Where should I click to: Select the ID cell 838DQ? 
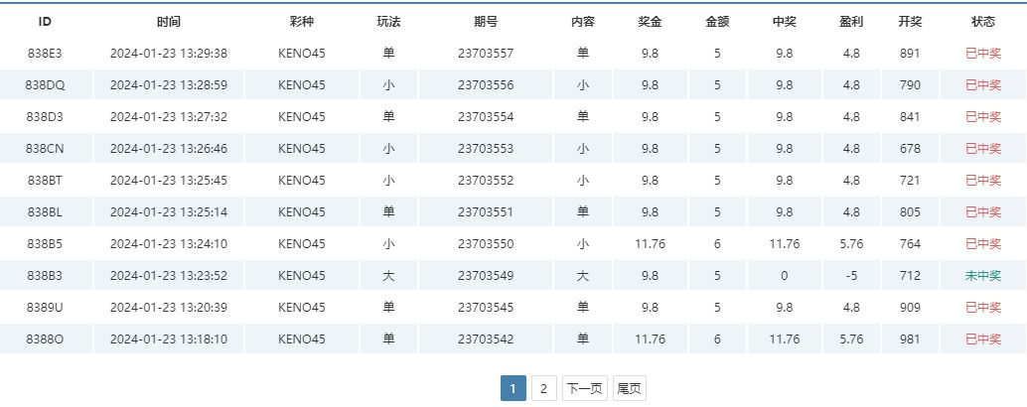click(x=45, y=85)
